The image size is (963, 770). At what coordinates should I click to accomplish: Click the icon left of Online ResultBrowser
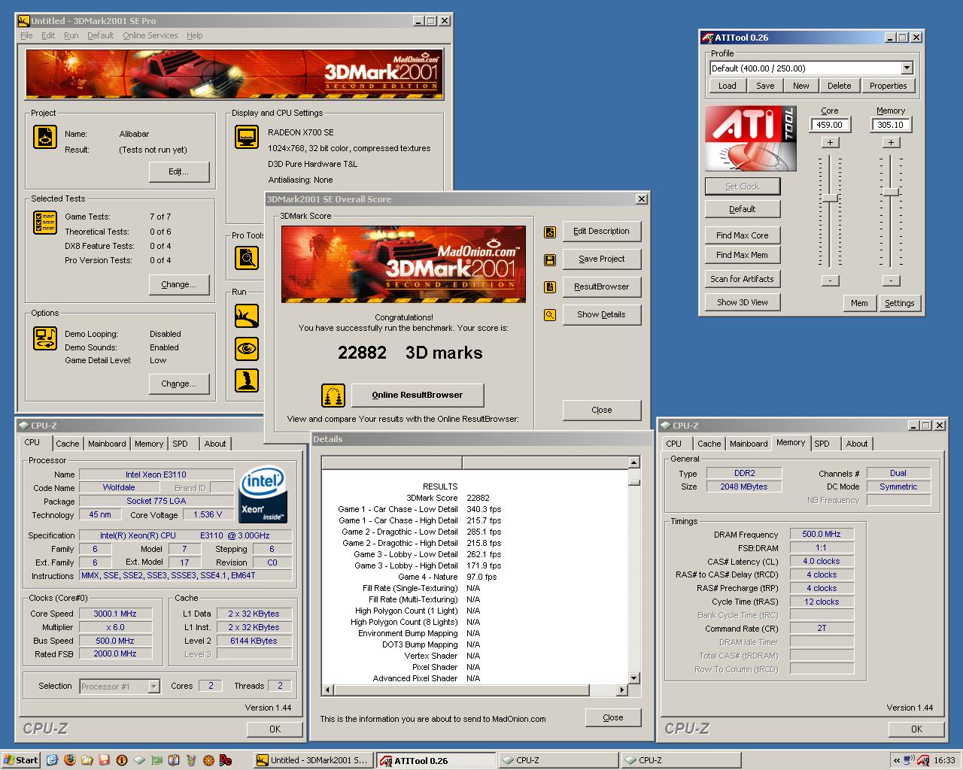point(333,395)
